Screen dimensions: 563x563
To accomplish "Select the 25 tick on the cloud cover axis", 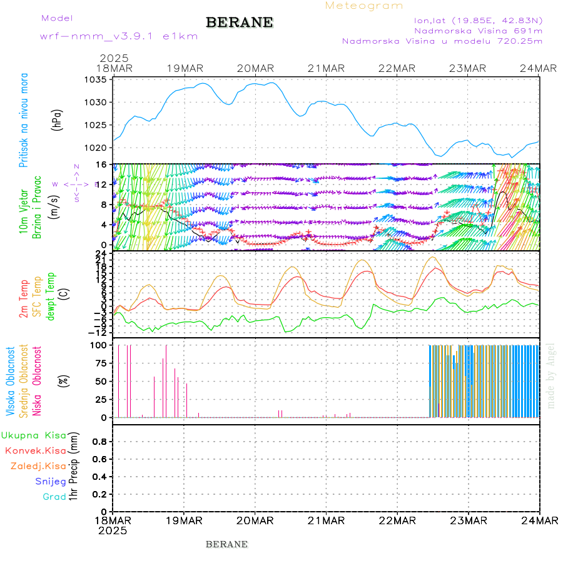I will [101, 399].
